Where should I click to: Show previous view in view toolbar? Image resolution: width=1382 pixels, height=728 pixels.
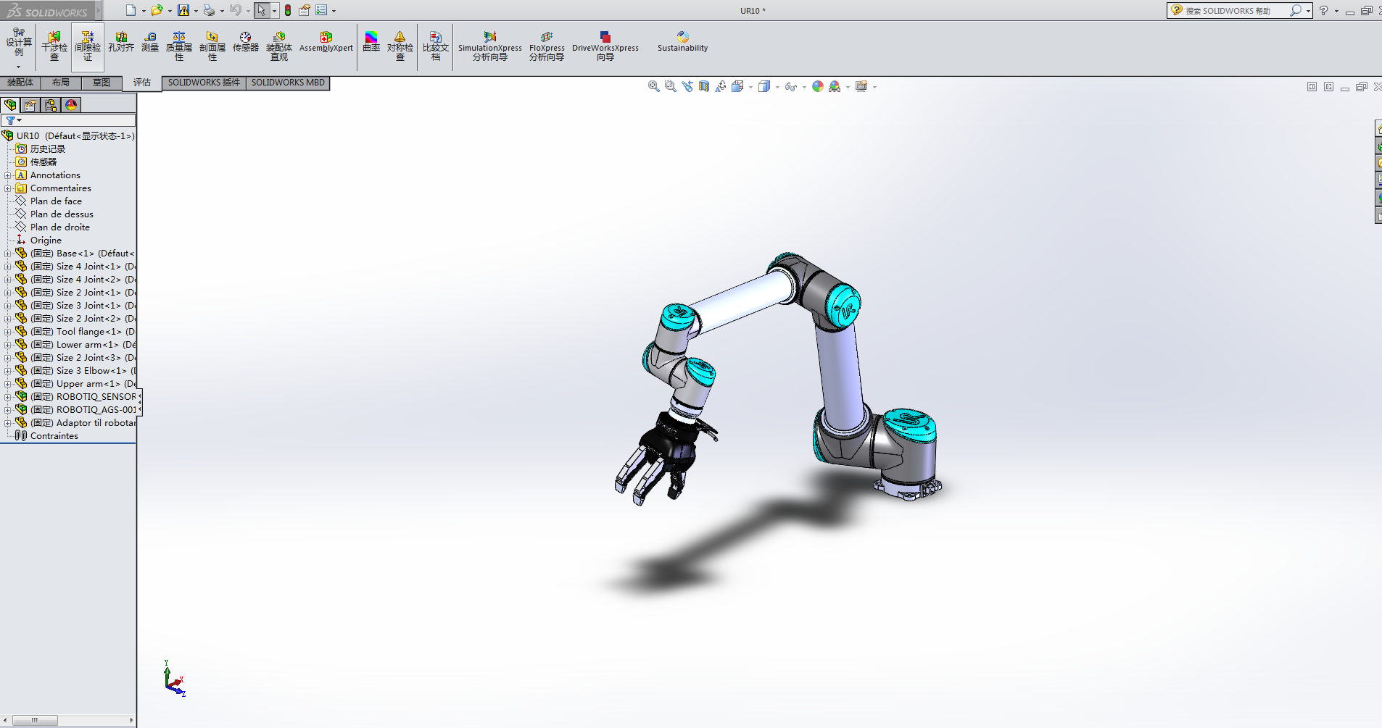687,86
